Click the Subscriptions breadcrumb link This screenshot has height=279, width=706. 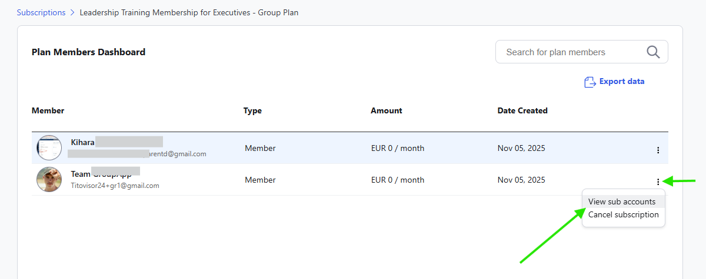pos(41,12)
